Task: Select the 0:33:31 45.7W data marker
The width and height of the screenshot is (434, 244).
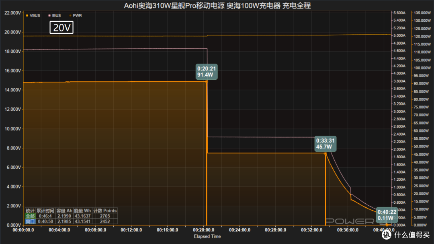Action: point(325,144)
